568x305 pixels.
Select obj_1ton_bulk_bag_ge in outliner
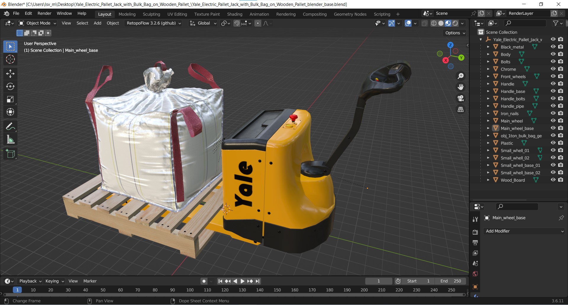521,135
